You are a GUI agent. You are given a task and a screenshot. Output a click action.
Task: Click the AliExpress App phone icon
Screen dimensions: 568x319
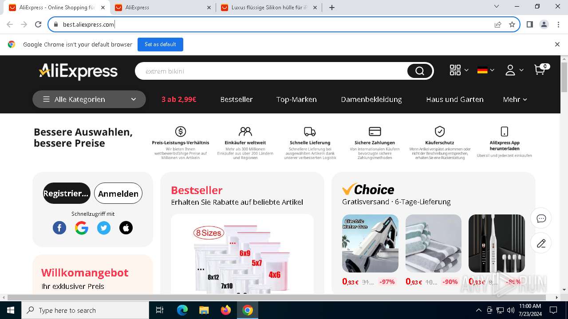coord(505,131)
